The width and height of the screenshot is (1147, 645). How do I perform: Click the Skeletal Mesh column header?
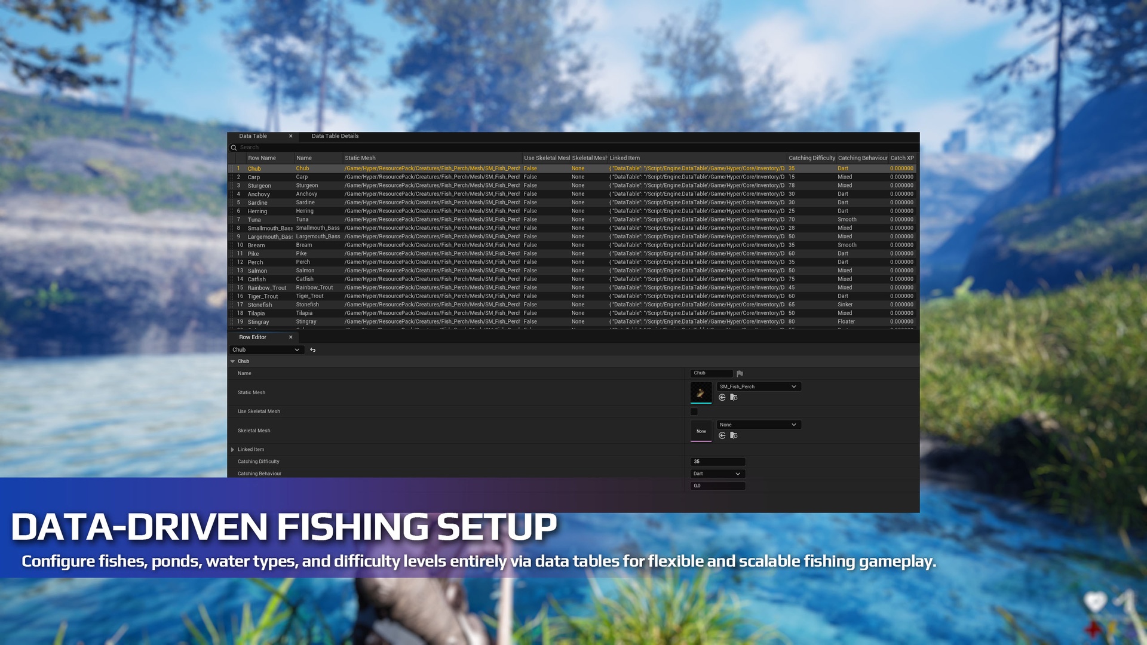589,158
